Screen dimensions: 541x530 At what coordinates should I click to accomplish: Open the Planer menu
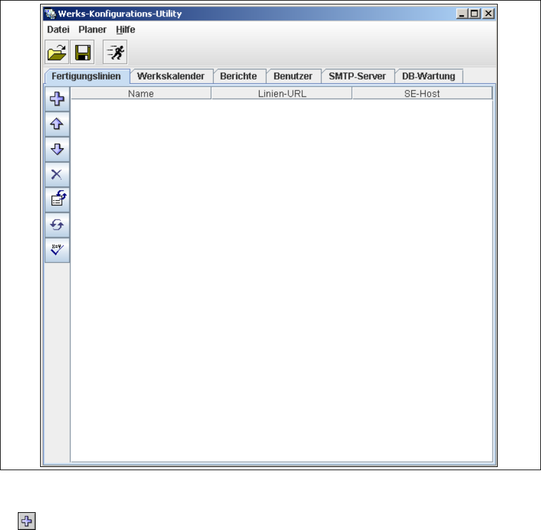click(92, 30)
